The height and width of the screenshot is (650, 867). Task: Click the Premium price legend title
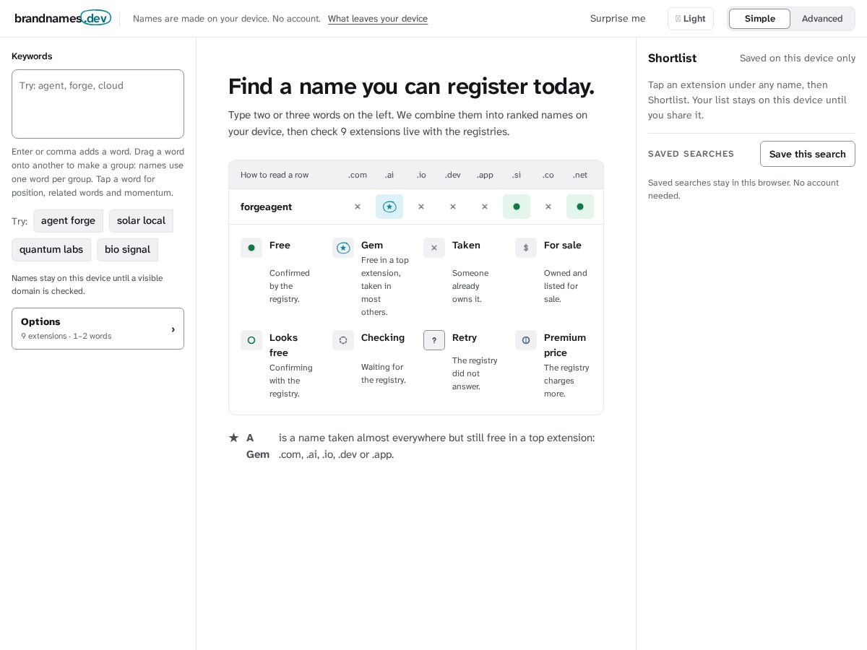(565, 345)
